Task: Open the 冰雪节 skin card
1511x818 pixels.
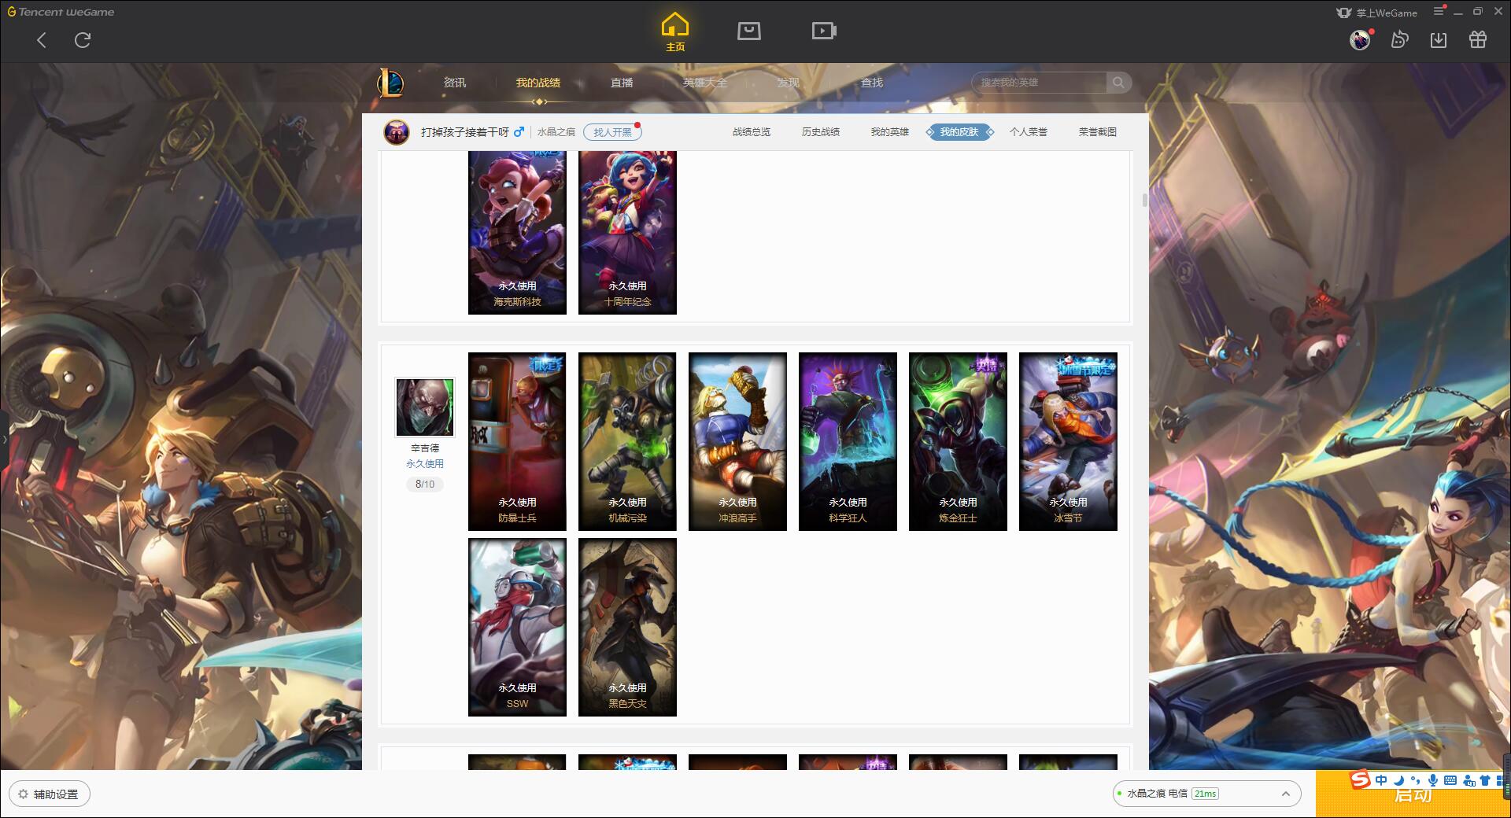Action: 1068,441
